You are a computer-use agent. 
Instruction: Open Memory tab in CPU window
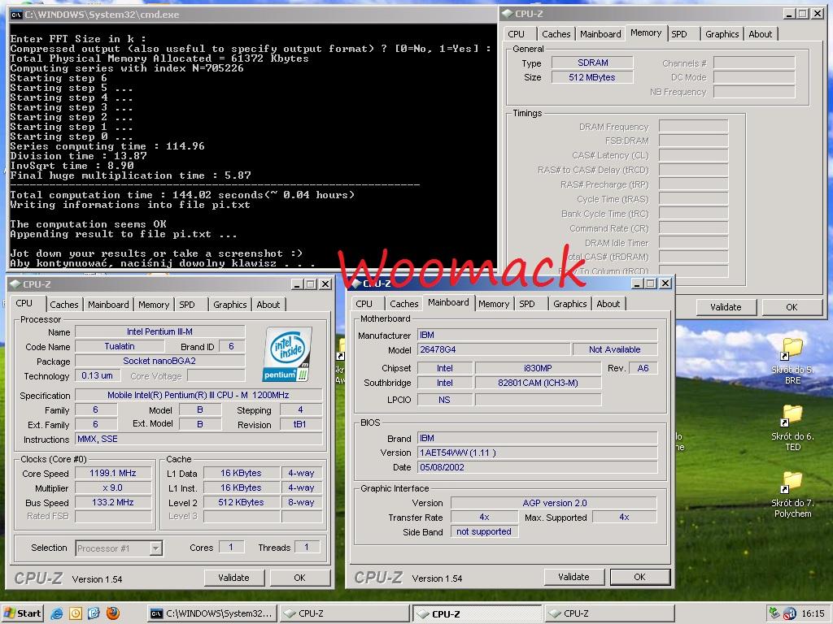point(154,305)
